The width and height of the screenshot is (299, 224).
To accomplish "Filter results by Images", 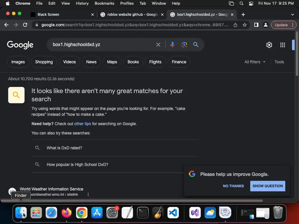I will (18, 62).
